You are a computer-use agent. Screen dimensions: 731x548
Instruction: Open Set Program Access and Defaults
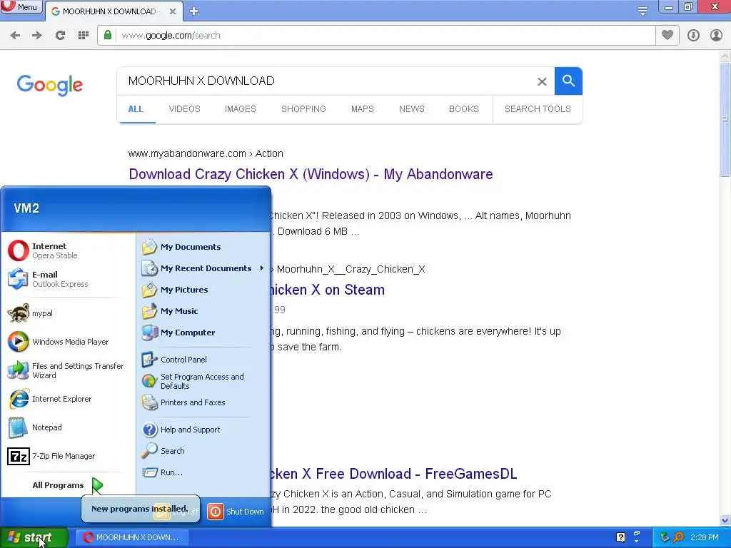click(203, 381)
